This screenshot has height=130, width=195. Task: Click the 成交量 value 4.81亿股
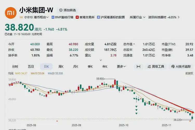pyautogui.click(x=110, y=44)
